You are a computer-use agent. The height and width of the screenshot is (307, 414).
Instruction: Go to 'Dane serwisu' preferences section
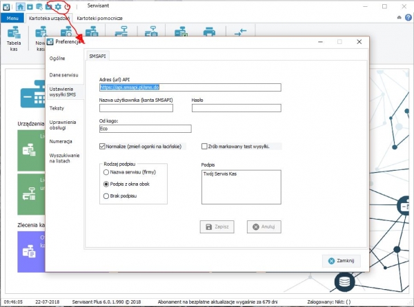click(63, 74)
